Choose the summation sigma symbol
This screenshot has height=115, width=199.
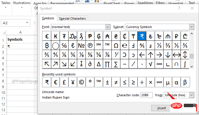click(116, 64)
